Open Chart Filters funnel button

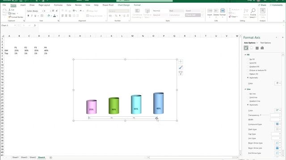181,73
